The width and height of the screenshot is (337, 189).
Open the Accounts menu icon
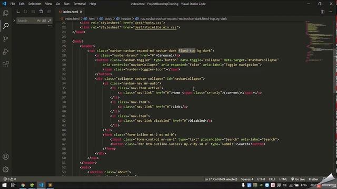coord(6,156)
